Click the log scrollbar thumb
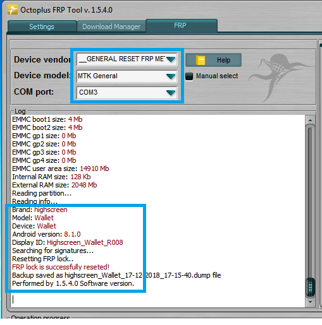 [x=310, y=287]
